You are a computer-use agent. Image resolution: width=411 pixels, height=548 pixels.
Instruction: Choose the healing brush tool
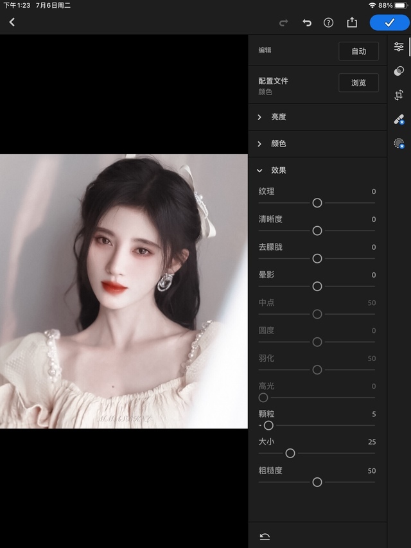click(399, 119)
